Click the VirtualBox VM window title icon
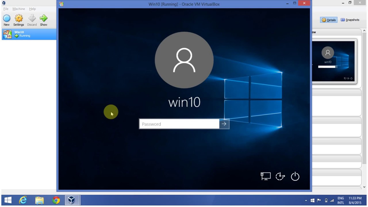Viewport: 368px width, 207px height. click(x=61, y=4)
